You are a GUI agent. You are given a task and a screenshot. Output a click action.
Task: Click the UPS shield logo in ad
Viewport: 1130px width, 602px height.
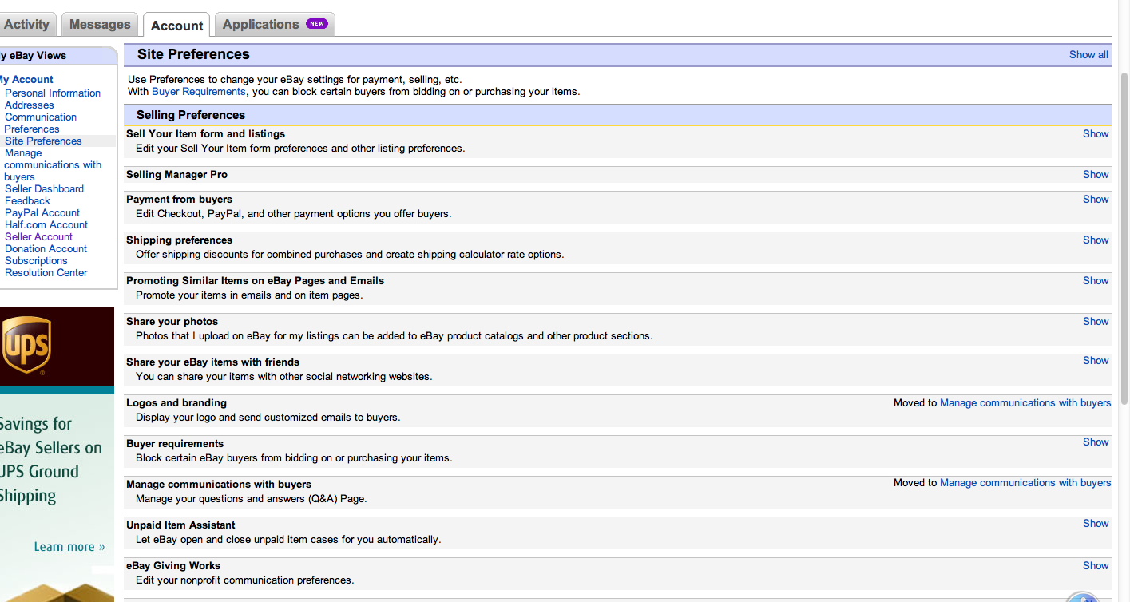pyautogui.click(x=26, y=345)
